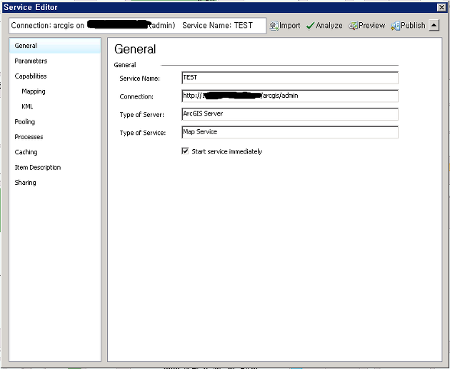Go to the Pooling page
Image resolution: width=450 pixels, height=369 pixels.
[25, 121]
